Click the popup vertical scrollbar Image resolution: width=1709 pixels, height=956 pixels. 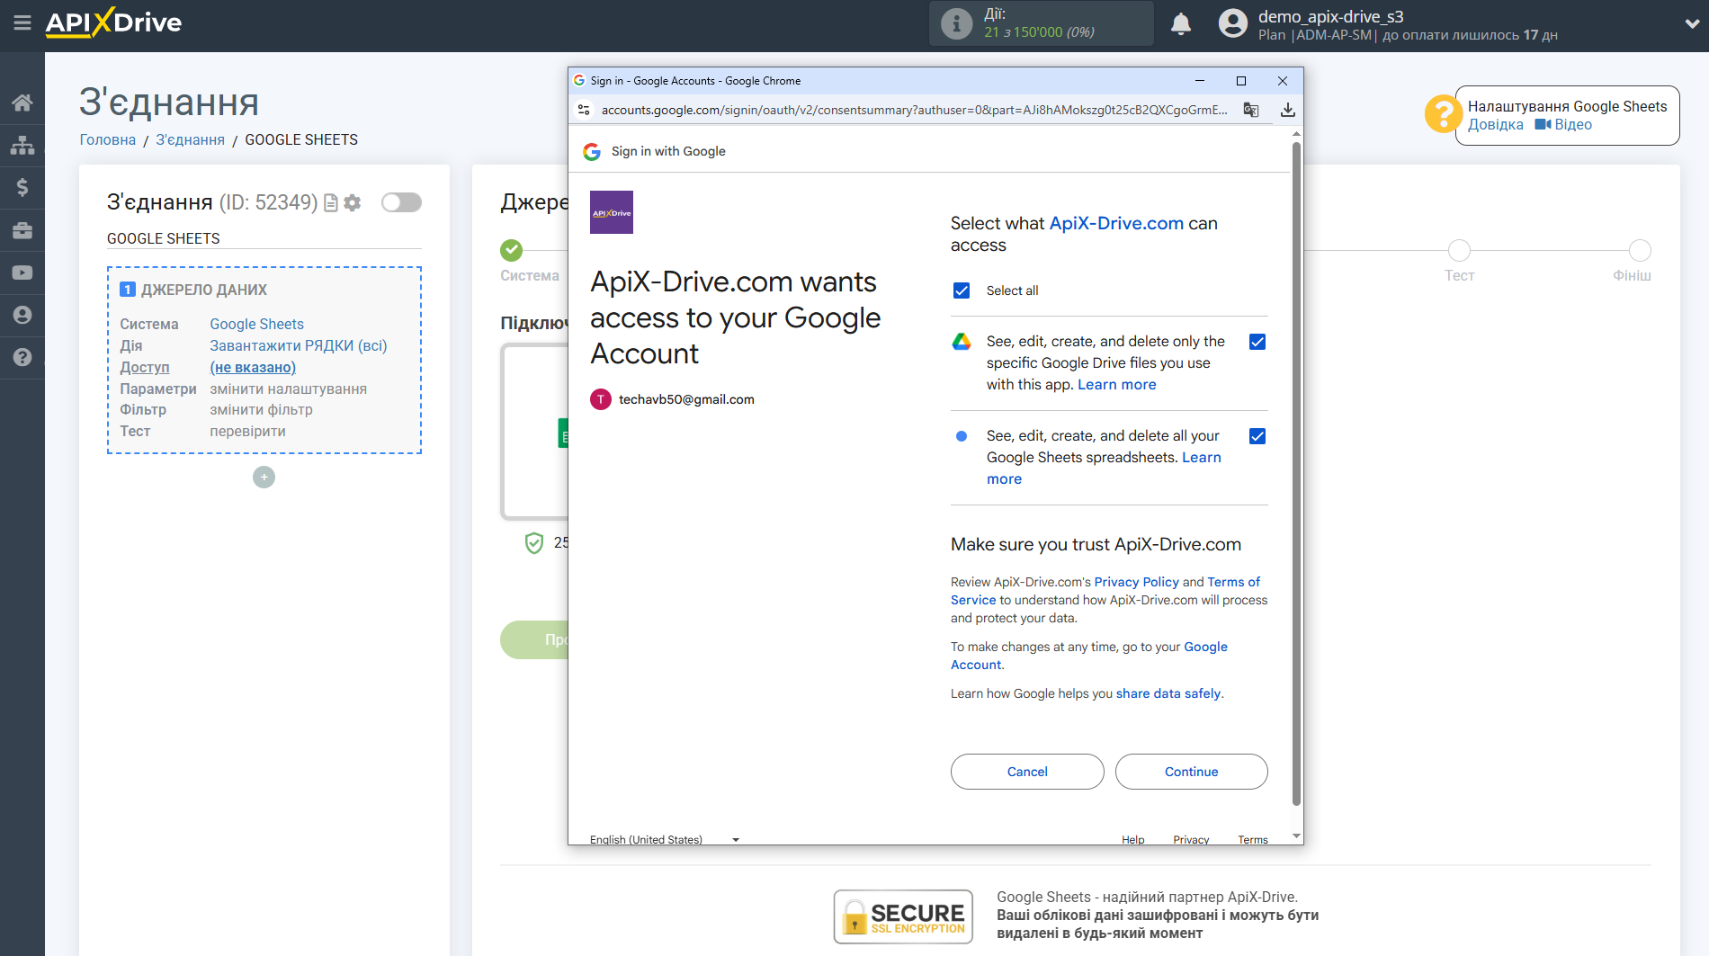click(x=1296, y=468)
